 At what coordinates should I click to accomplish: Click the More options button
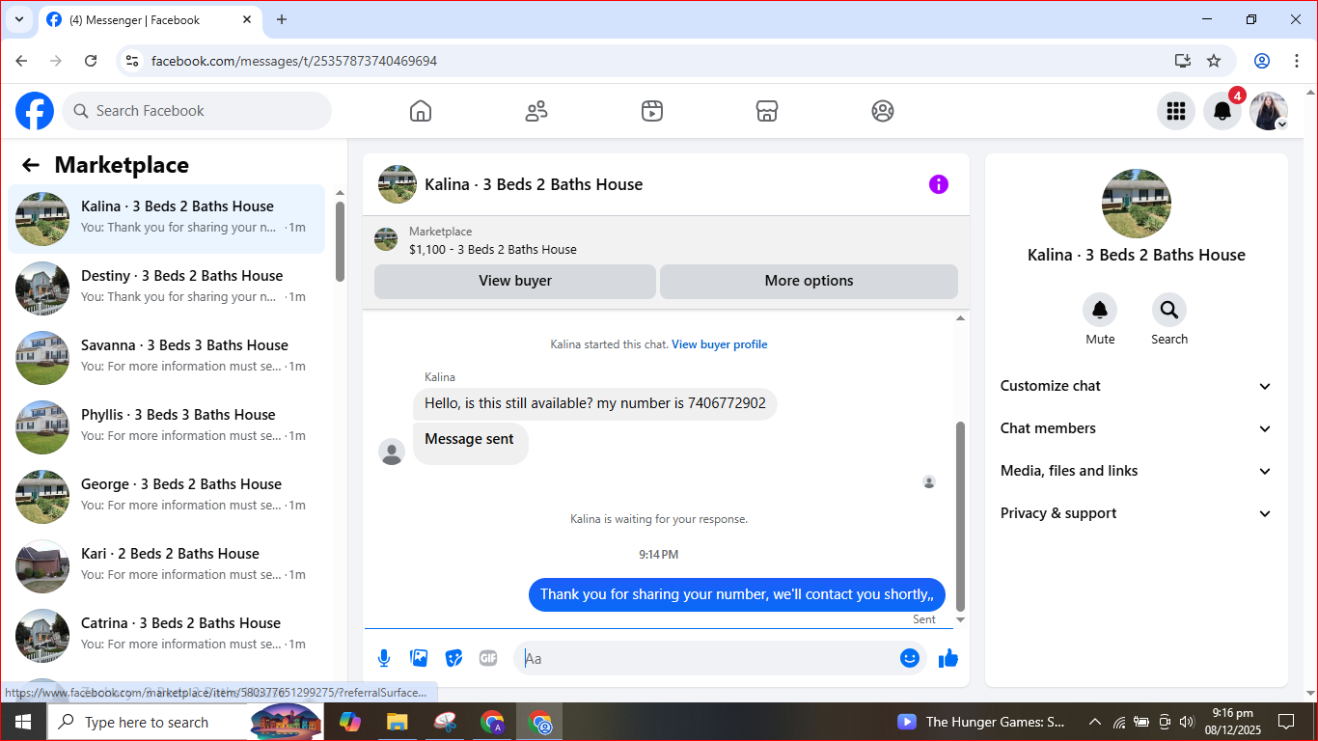tap(809, 281)
